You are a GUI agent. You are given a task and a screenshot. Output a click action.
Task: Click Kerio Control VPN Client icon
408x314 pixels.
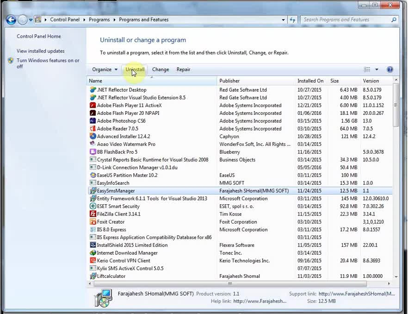click(x=93, y=261)
